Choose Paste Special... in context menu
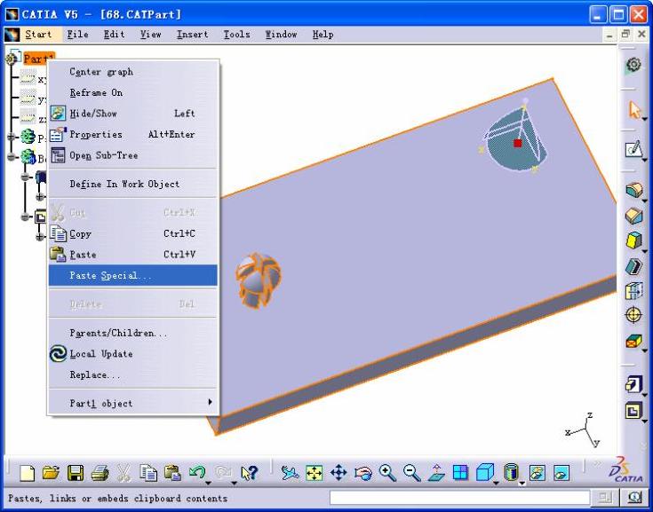This screenshot has height=512, width=653. 133,275
